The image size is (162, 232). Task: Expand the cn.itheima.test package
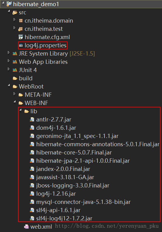pyautogui.click(x=14, y=28)
